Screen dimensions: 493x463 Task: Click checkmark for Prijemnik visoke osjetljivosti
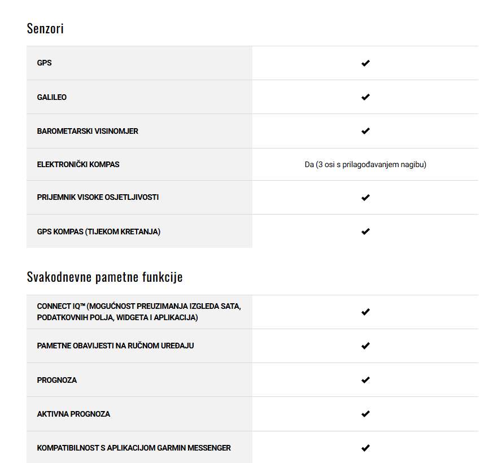tap(365, 198)
